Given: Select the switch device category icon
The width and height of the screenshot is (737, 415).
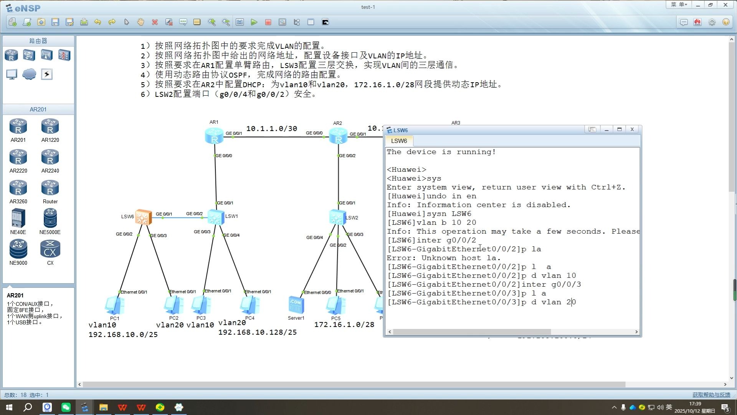Looking at the screenshot, I should (x=29, y=55).
